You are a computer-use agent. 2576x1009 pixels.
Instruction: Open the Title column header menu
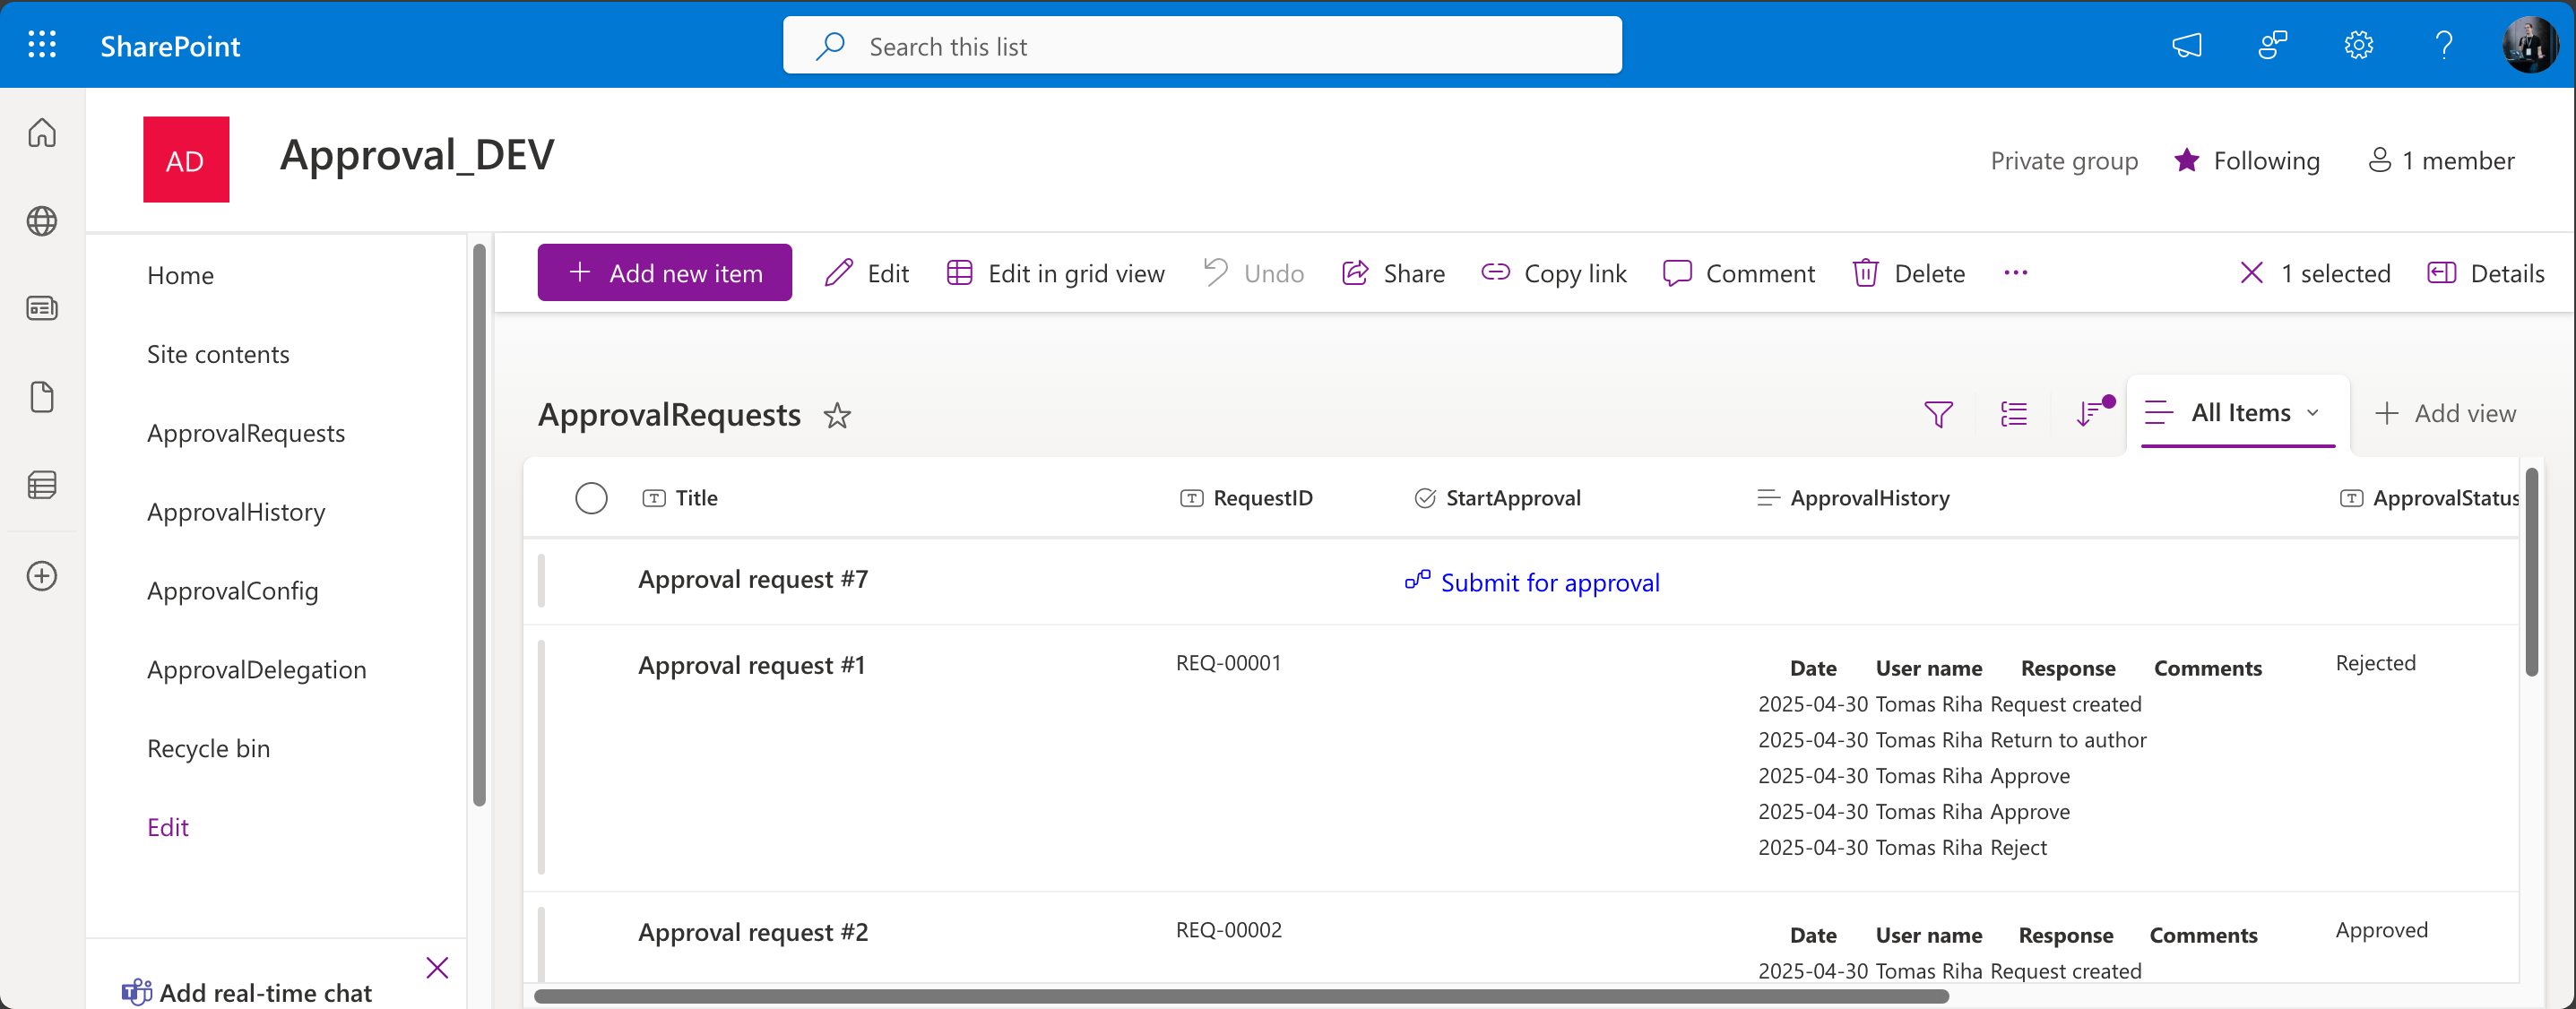coord(680,498)
